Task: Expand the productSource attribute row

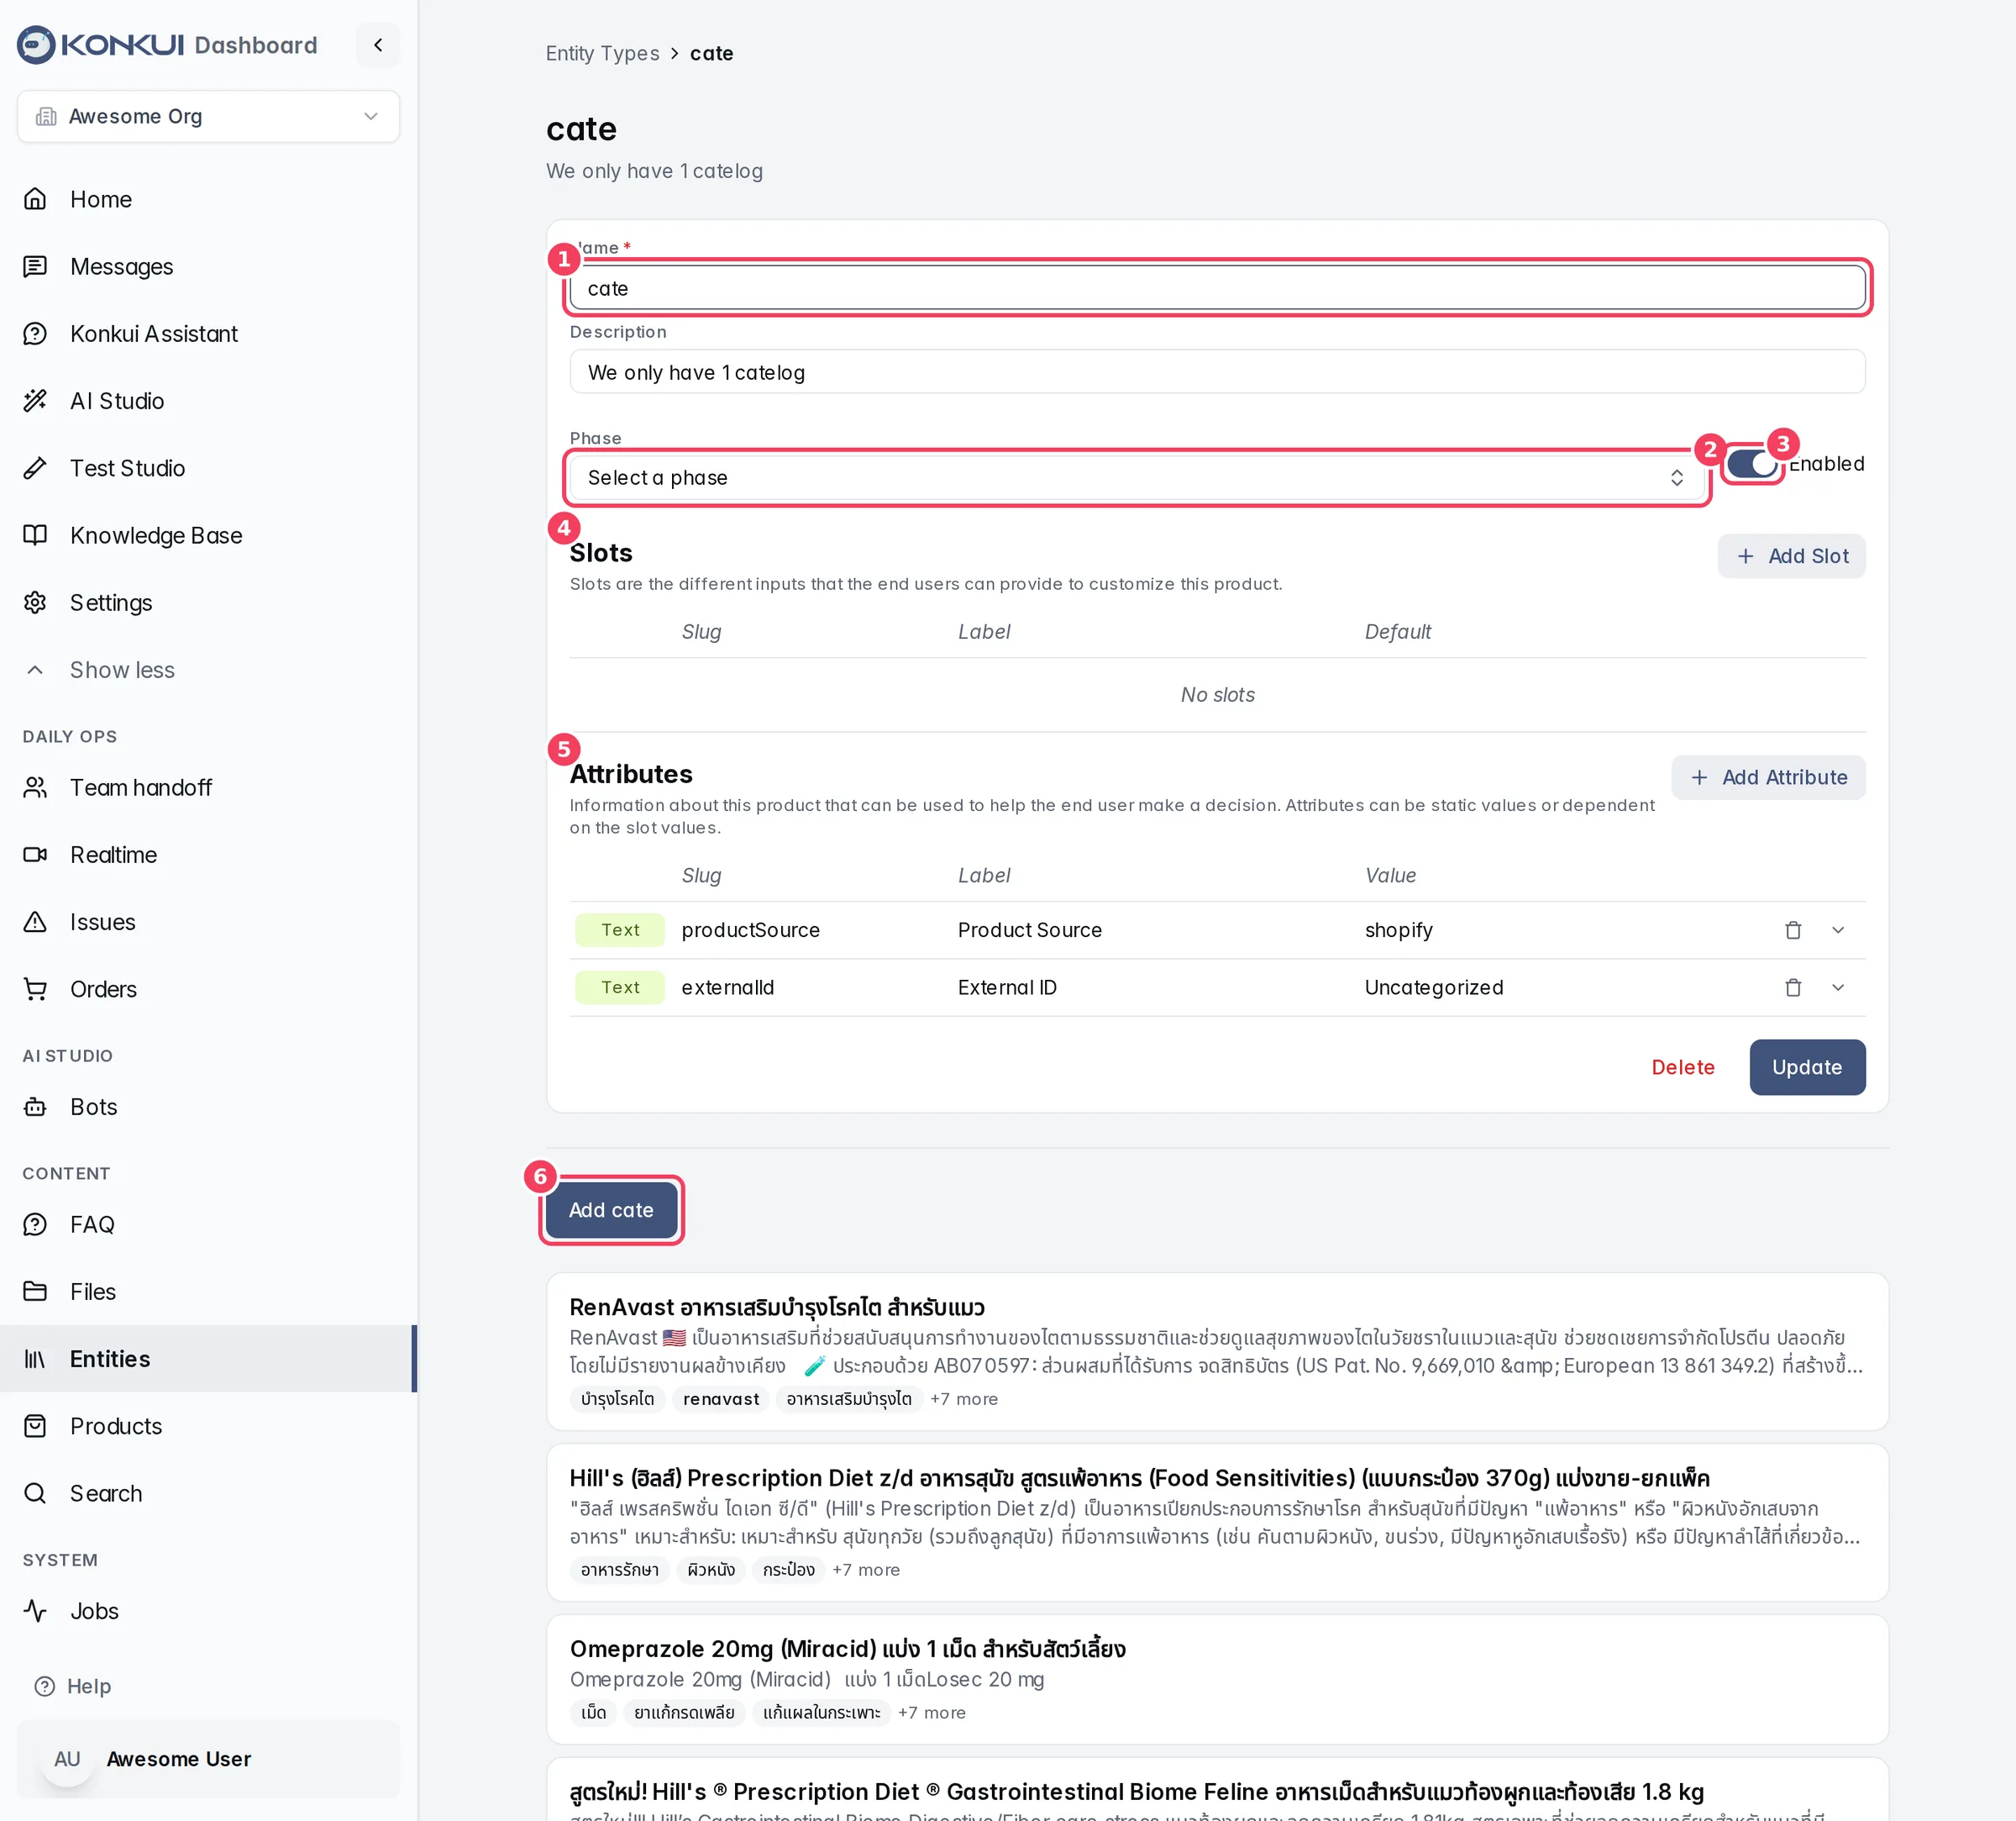Action: point(1837,930)
